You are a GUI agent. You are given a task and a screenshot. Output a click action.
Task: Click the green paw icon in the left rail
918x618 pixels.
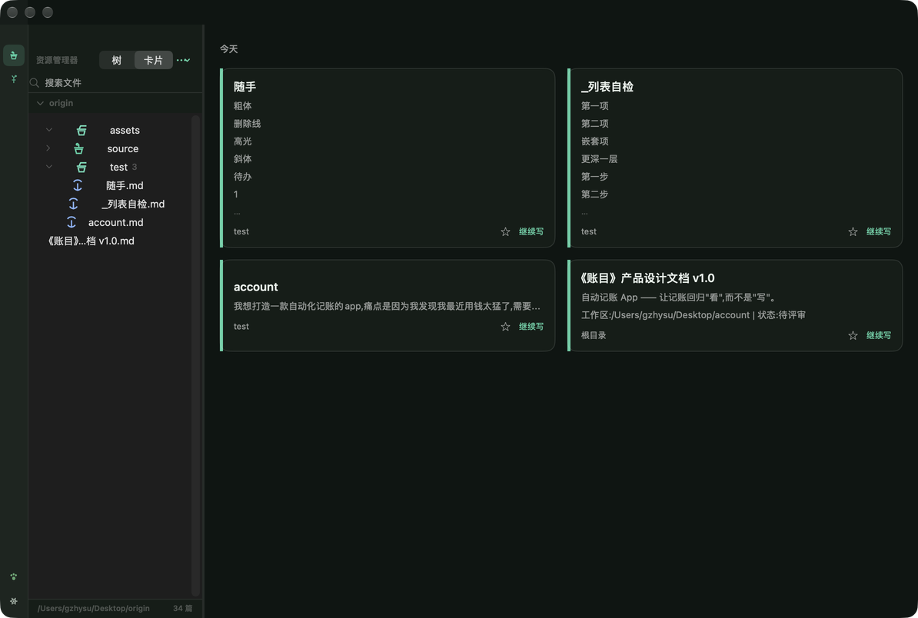click(x=14, y=576)
